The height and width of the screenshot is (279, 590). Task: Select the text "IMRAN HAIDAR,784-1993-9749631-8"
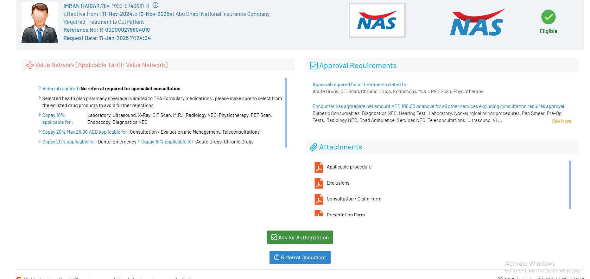[x=106, y=6]
